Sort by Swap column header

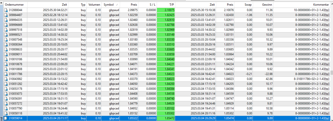tap(243, 5)
